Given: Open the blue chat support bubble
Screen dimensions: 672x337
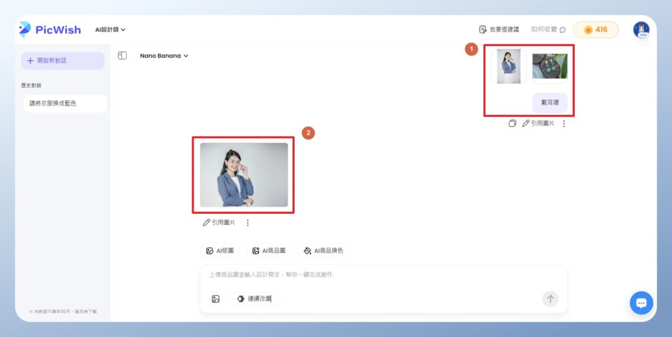Looking at the screenshot, I should pyautogui.click(x=641, y=303).
